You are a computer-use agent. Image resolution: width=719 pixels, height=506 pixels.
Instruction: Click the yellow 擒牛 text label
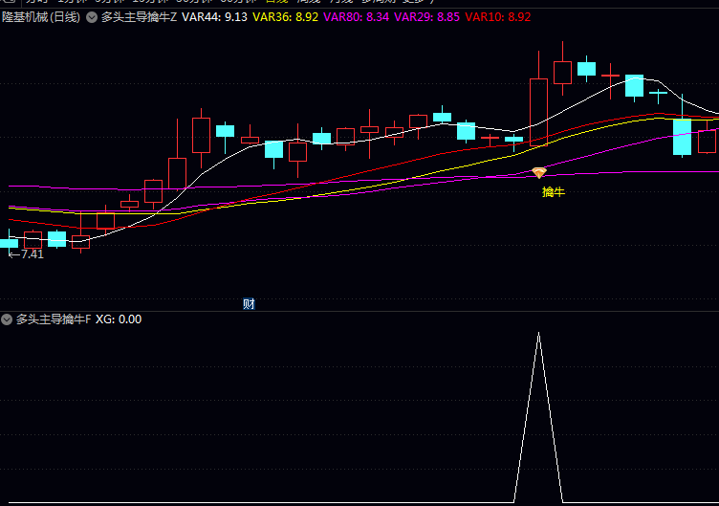tap(554, 192)
